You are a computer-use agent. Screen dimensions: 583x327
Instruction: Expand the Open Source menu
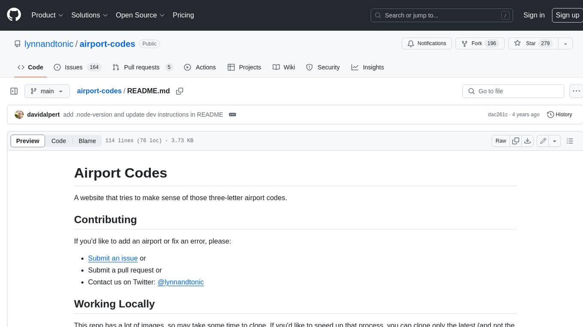(x=140, y=15)
